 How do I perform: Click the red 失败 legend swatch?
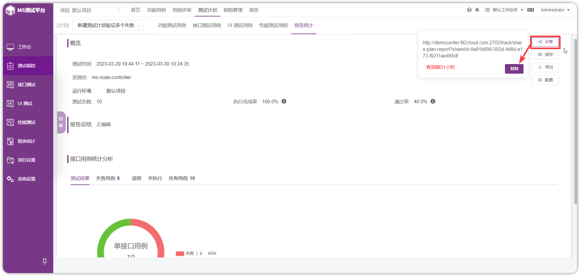(x=180, y=254)
